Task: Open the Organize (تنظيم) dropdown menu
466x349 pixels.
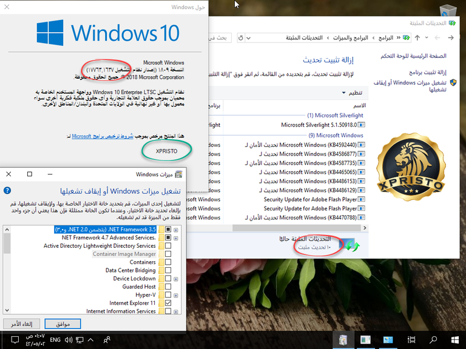Action: click(352, 93)
